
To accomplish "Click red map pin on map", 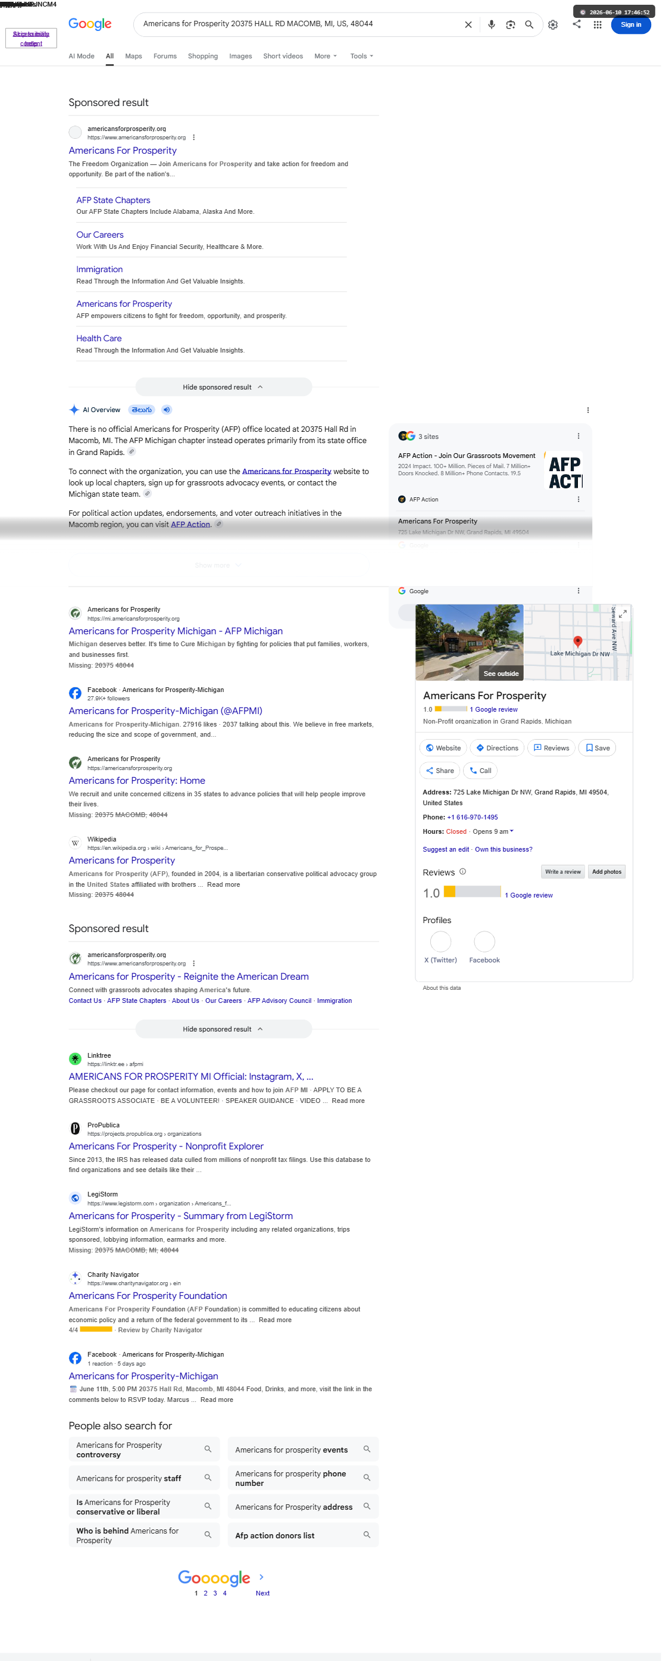I will tap(577, 641).
